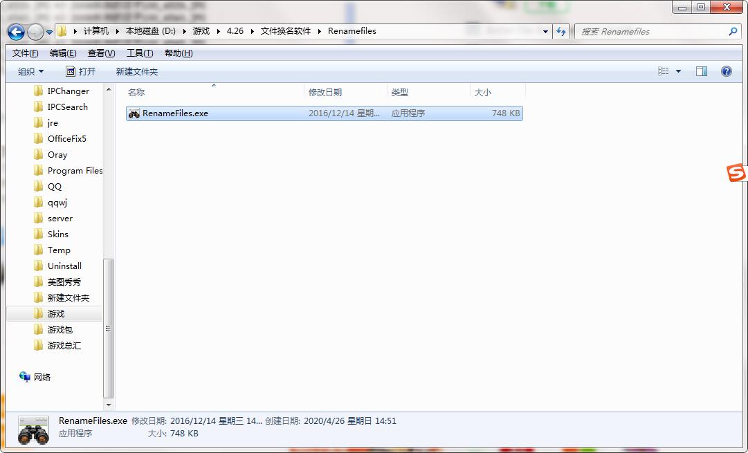Click 游戏 in the address breadcrumb
This screenshot has width=748, height=453.
[201, 31]
